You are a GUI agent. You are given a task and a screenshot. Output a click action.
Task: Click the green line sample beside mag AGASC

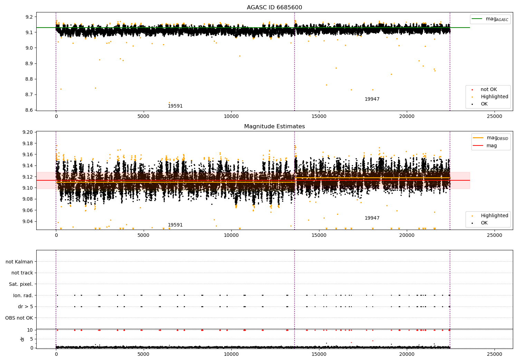[477, 19]
